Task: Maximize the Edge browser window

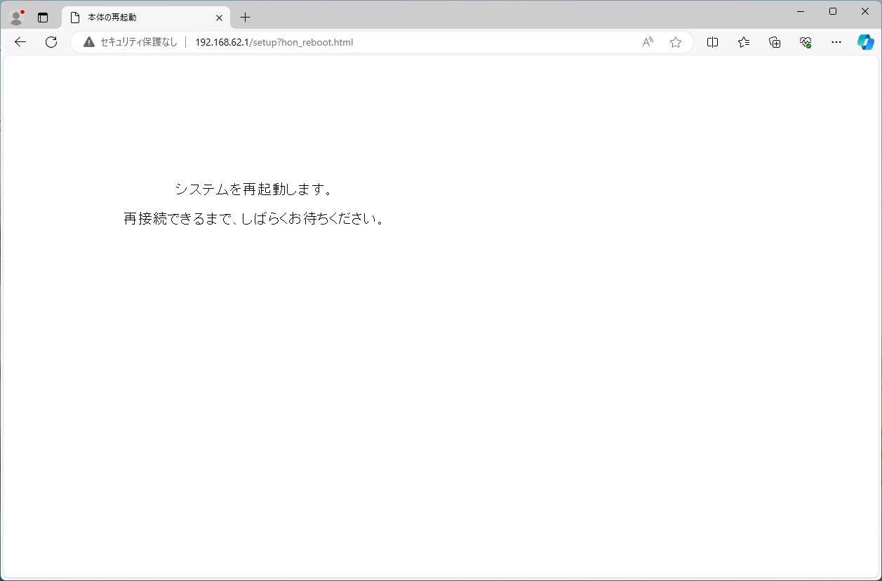Action: point(833,11)
